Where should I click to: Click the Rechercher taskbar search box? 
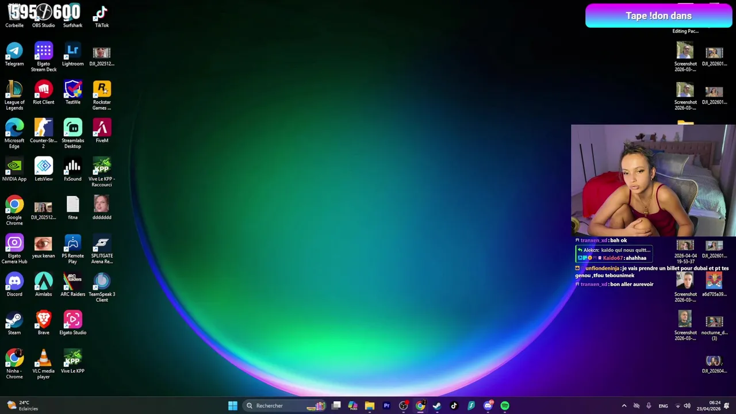pyautogui.click(x=285, y=406)
